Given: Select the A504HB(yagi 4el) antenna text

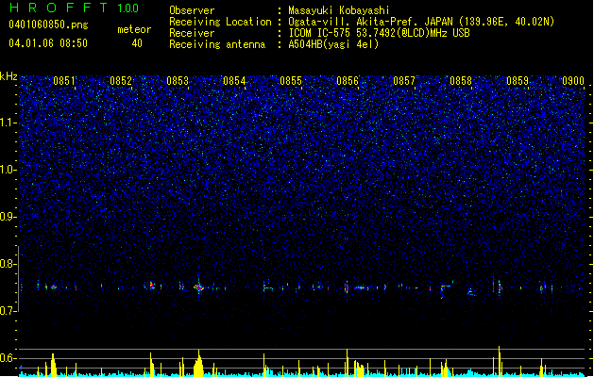Looking at the screenshot, I should click(x=333, y=44).
